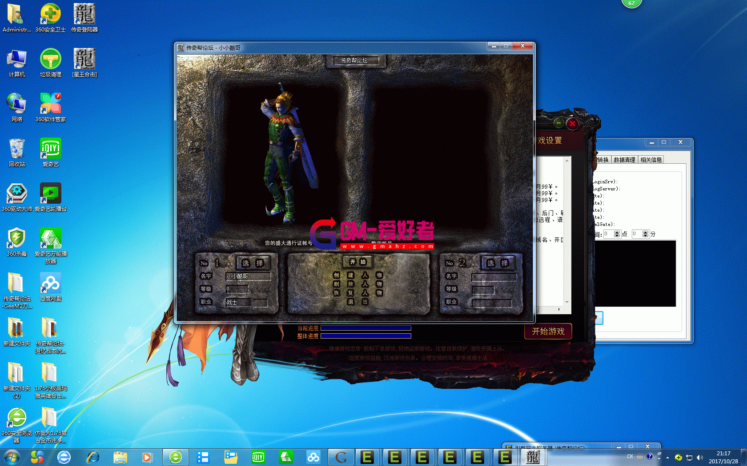Open 网络 desktop icon
This screenshot has width=747, height=466.
[x=16, y=107]
